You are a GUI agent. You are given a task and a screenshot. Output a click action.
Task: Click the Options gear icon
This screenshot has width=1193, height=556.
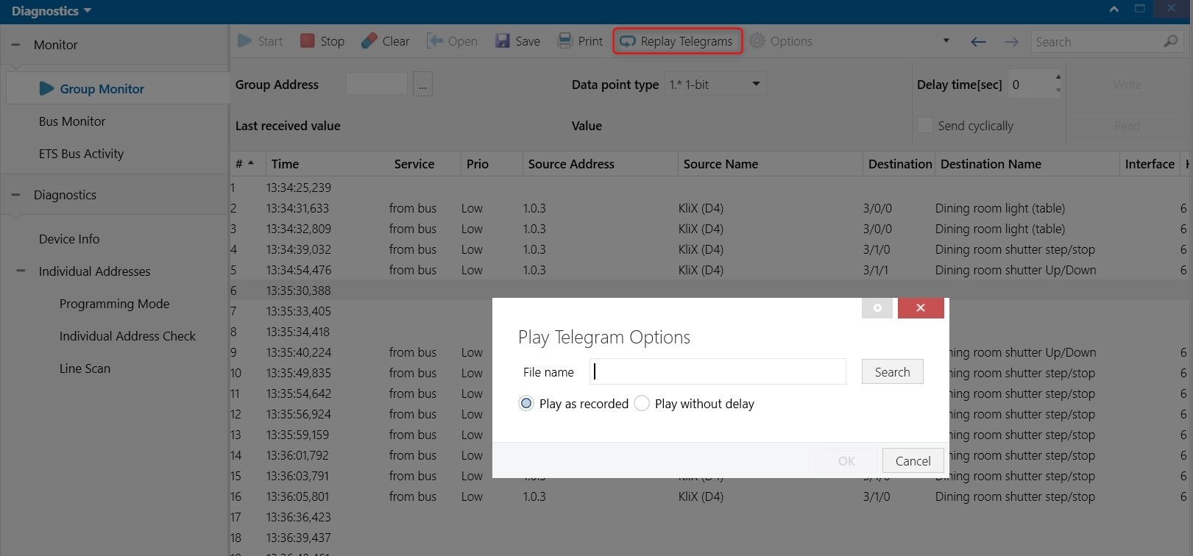[x=757, y=41]
